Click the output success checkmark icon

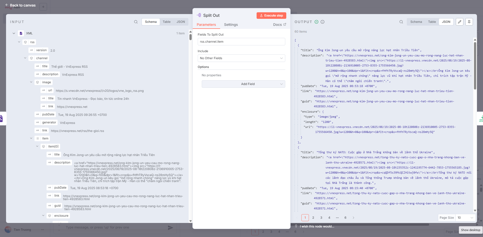(316, 22)
